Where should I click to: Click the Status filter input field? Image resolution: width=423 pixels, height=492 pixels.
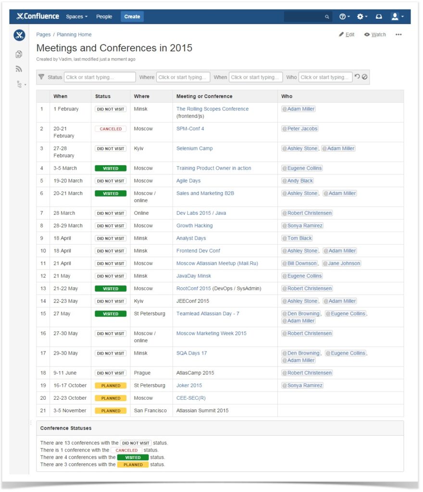coord(100,77)
